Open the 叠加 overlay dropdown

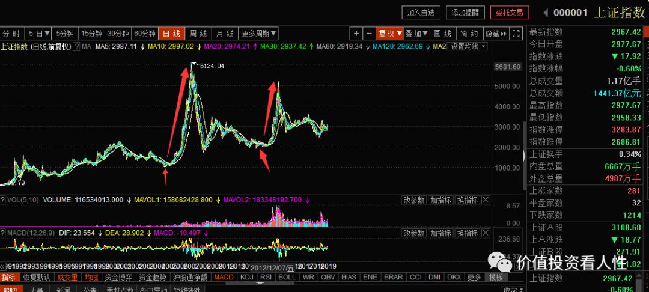coord(416,34)
